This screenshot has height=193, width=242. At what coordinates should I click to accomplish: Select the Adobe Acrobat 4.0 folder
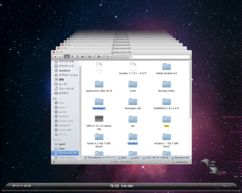[166, 69]
